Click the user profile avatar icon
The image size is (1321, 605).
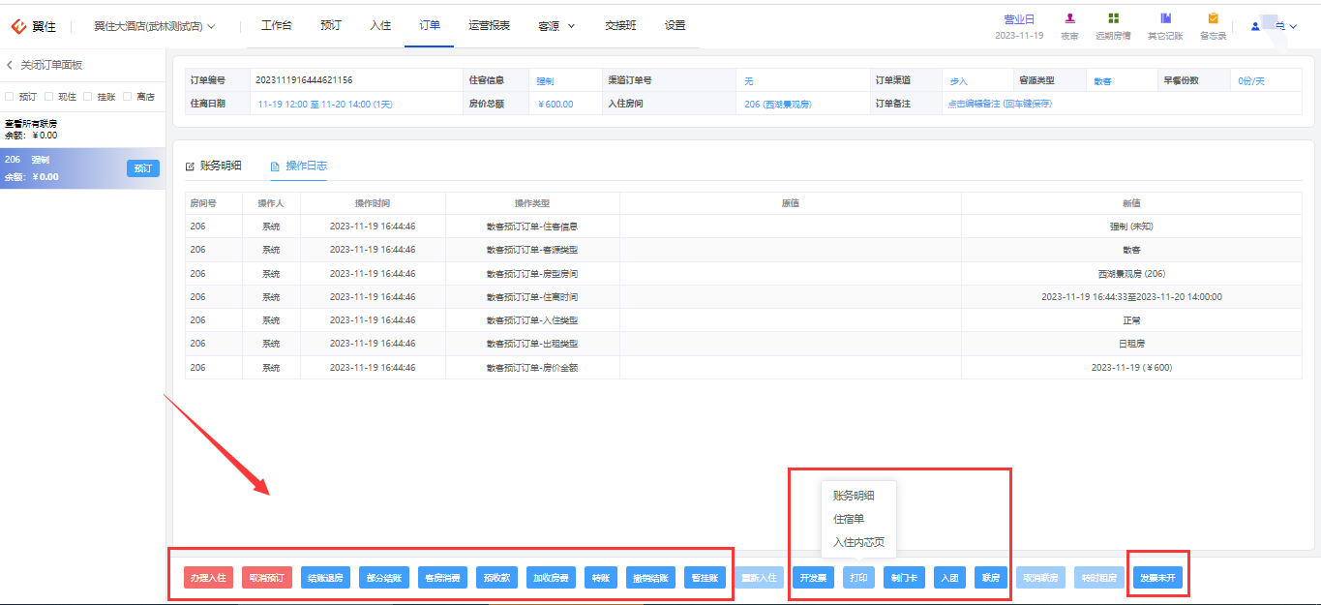pyautogui.click(x=1255, y=26)
